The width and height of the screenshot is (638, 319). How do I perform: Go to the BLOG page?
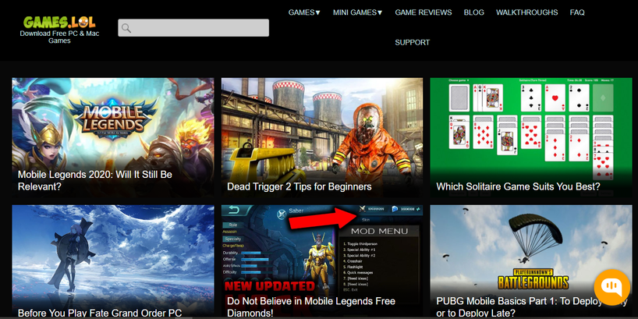click(474, 12)
